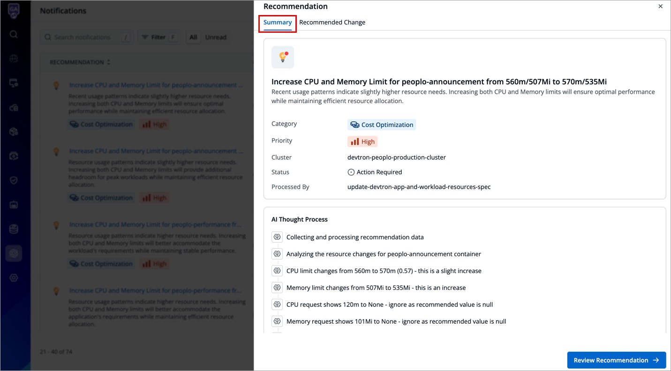Click the brain icon beside 'CPU limit changes' step
The height and width of the screenshot is (371, 671).
277,271
